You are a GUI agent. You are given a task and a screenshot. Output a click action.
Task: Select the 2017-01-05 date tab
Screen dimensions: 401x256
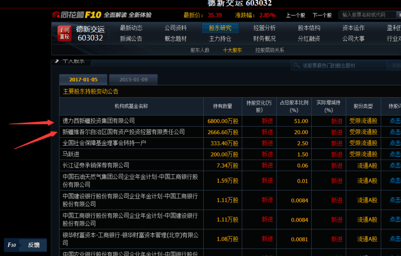click(83, 80)
